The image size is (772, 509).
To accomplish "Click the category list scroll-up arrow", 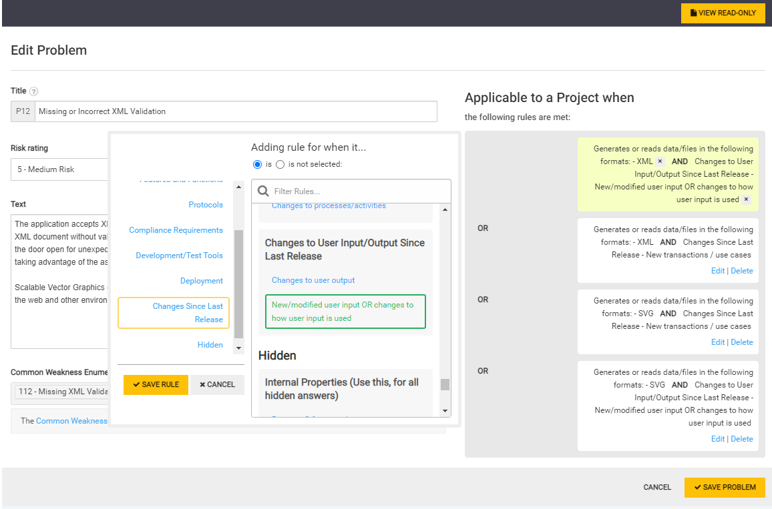I will pos(239,187).
